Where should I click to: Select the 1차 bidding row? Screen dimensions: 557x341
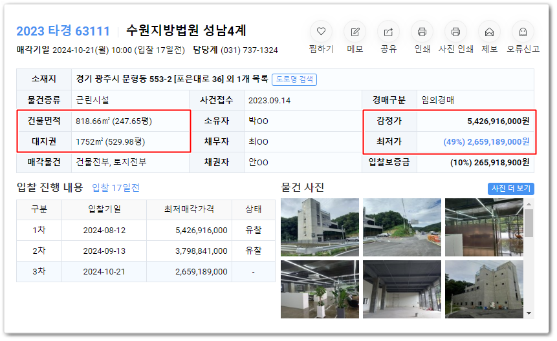coord(146,231)
